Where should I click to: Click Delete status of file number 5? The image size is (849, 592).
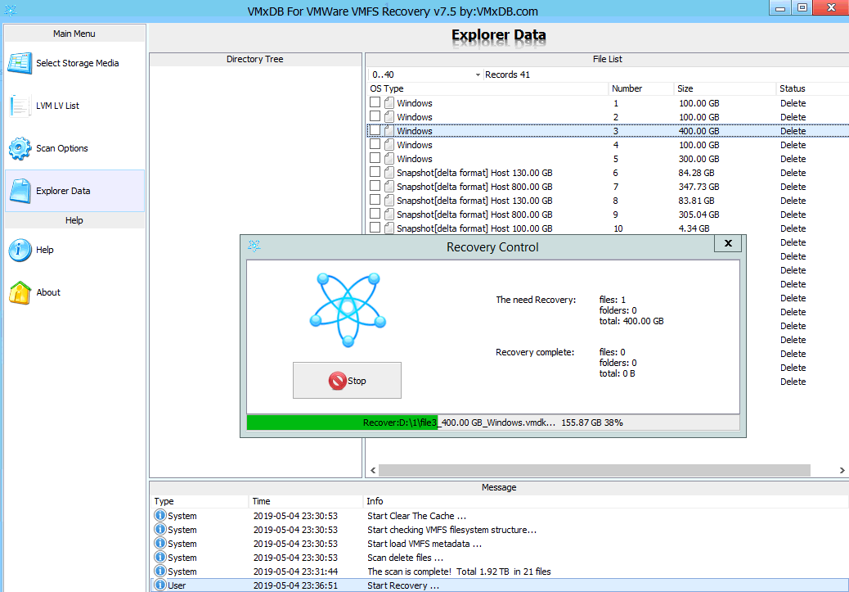[x=793, y=159]
